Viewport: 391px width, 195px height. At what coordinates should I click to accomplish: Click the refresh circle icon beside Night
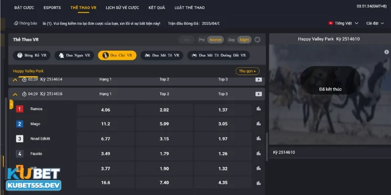click(258, 39)
